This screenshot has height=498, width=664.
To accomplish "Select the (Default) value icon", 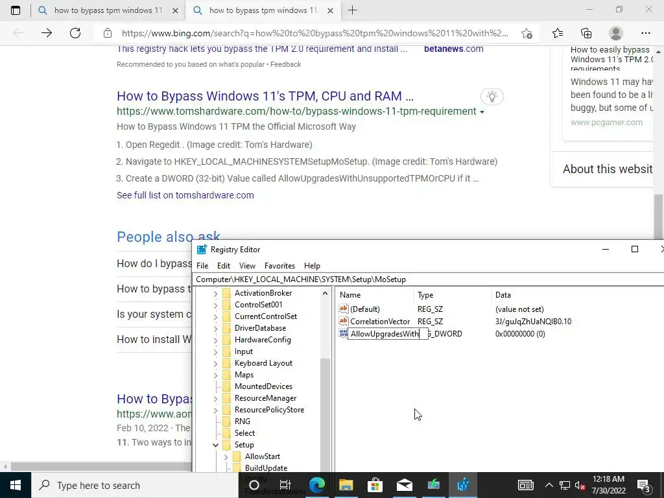I will click(344, 309).
